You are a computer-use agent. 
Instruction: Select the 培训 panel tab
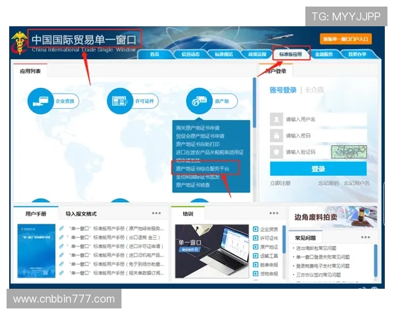(x=188, y=214)
